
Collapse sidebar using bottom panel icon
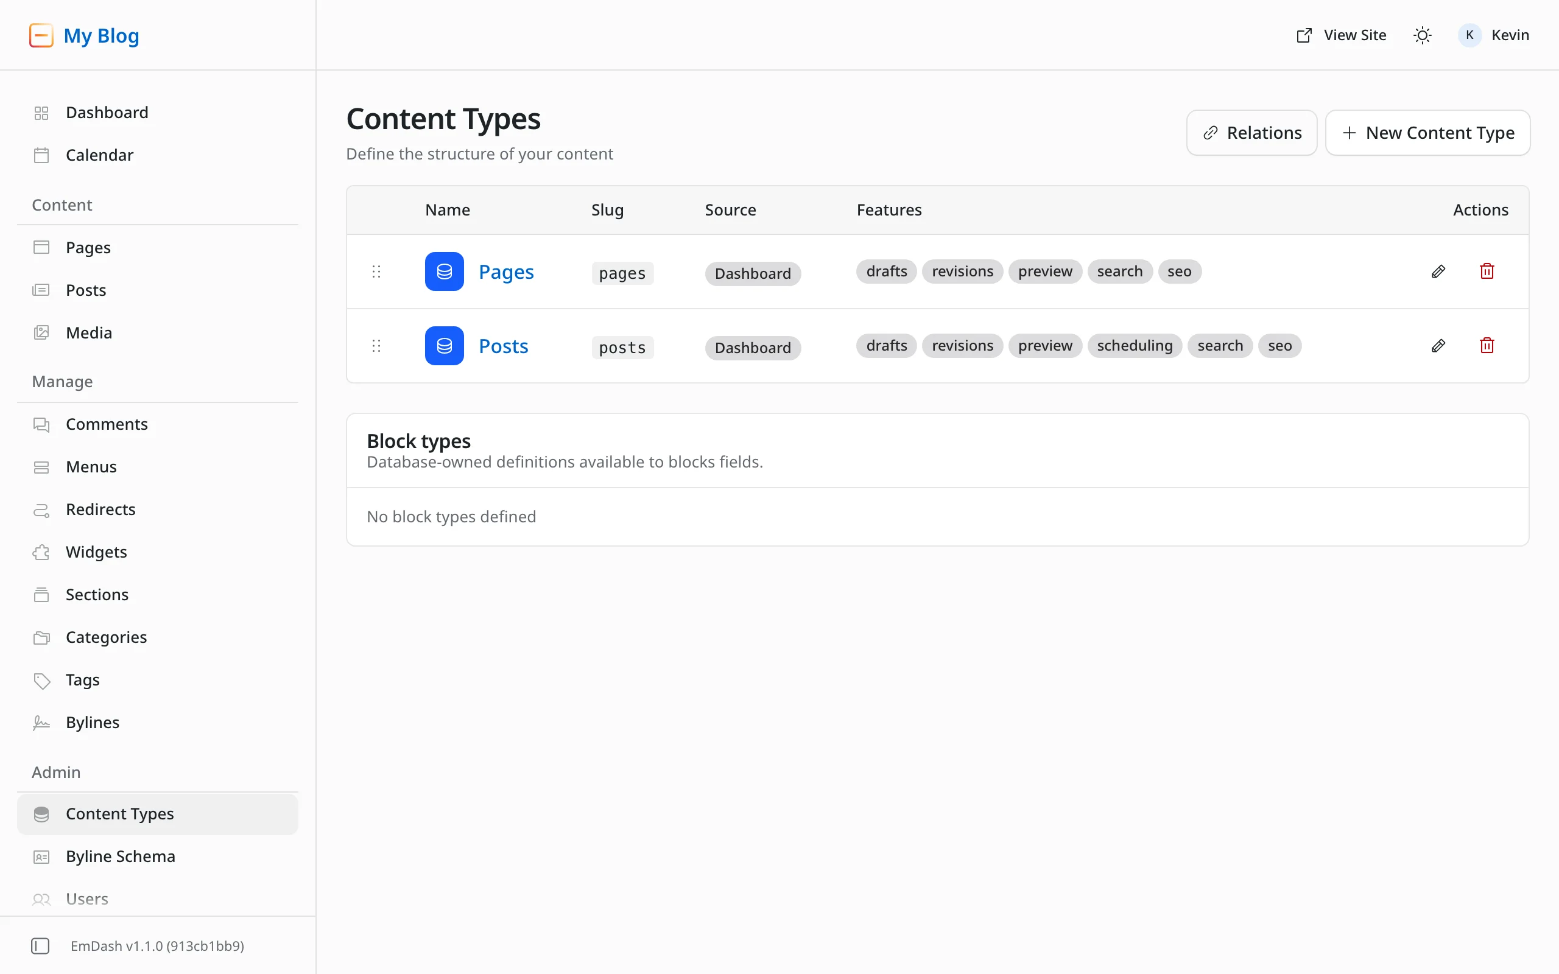point(40,945)
